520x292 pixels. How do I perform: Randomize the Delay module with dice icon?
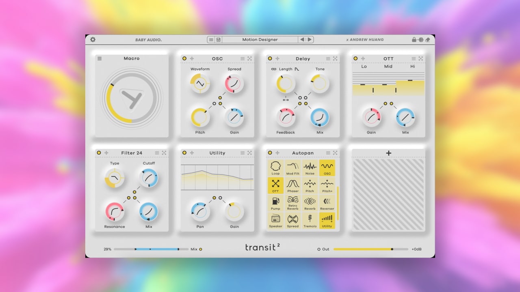pyautogui.click(x=335, y=59)
